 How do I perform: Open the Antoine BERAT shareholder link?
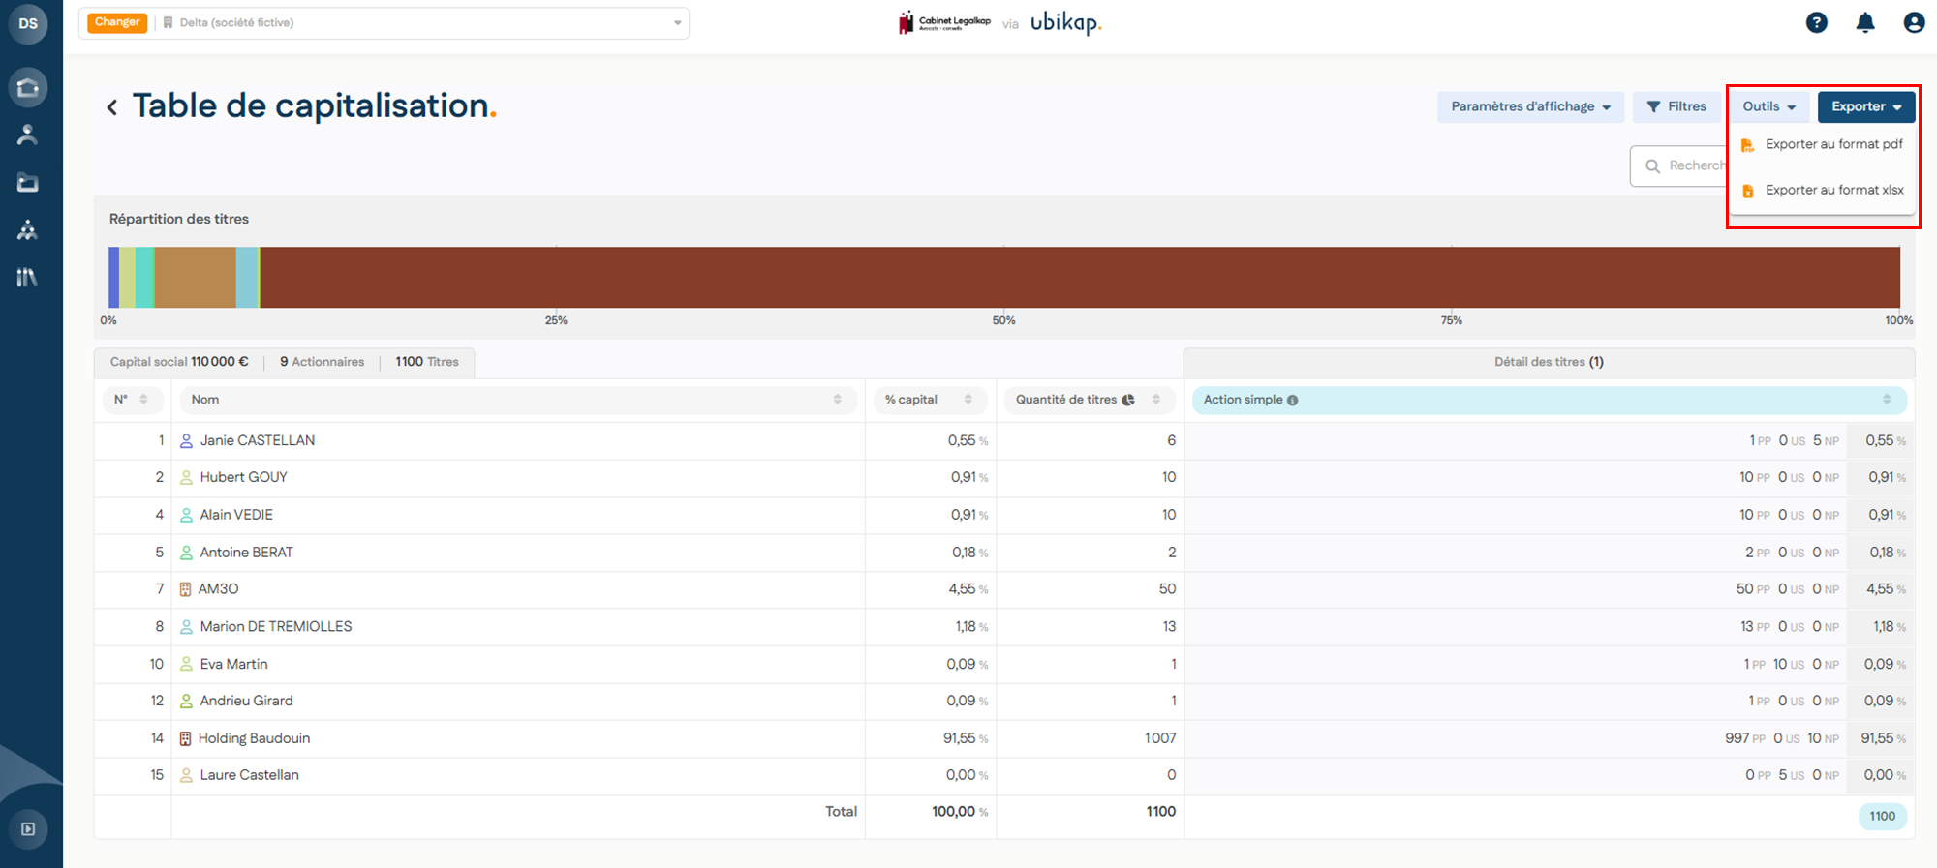(x=246, y=553)
